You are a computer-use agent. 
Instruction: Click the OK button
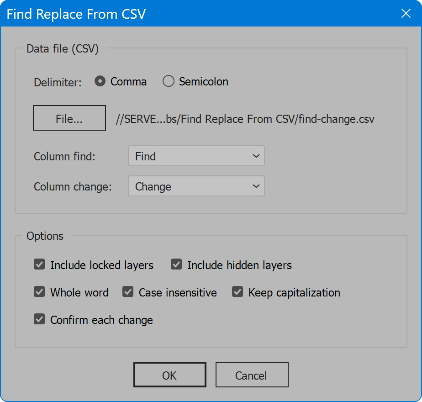coord(170,375)
